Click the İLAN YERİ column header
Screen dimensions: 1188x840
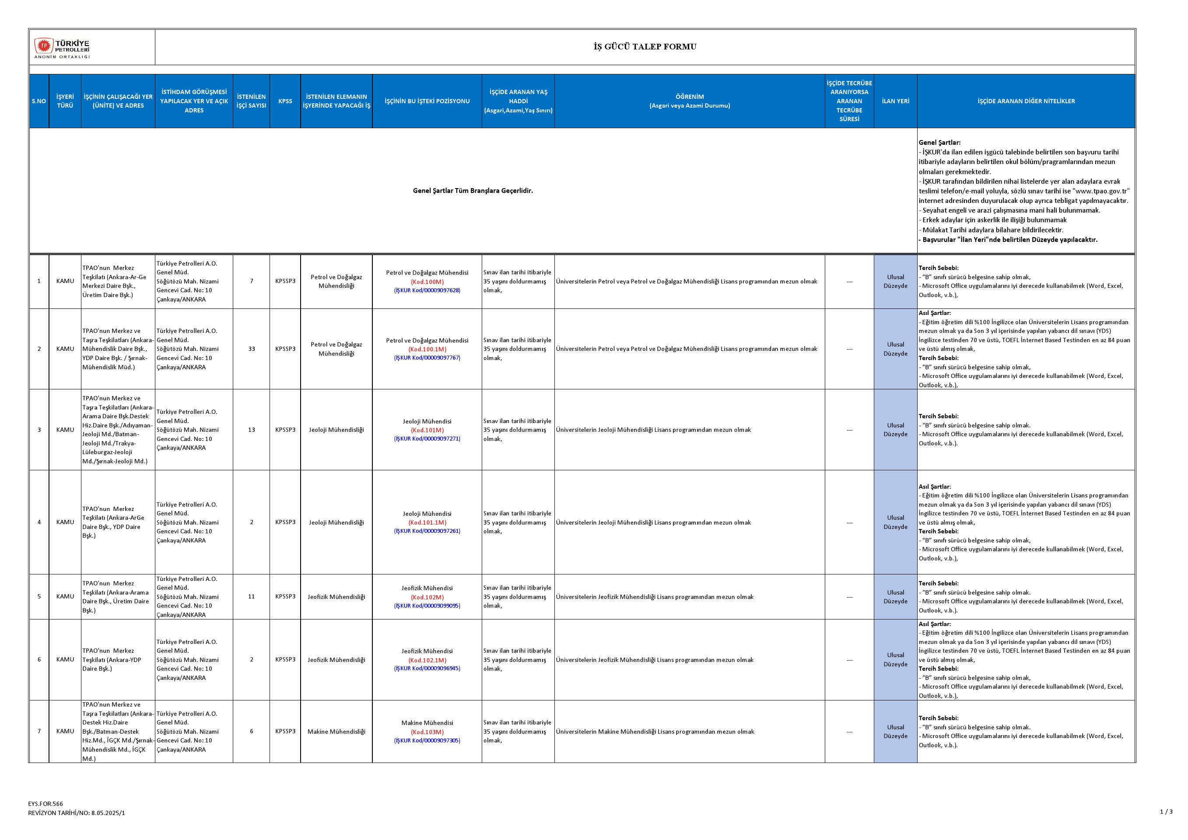tap(895, 101)
